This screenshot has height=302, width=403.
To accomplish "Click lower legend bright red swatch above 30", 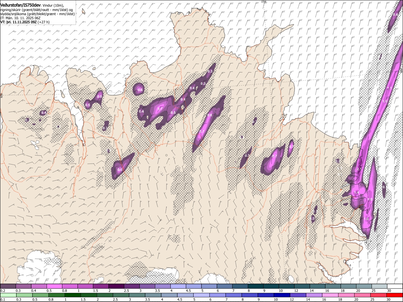I will click(x=394, y=295).
